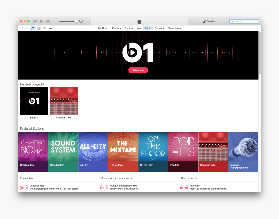Open the iTunes Store tab
This screenshot has height=219, width=279.
click(x=174, y=28)
